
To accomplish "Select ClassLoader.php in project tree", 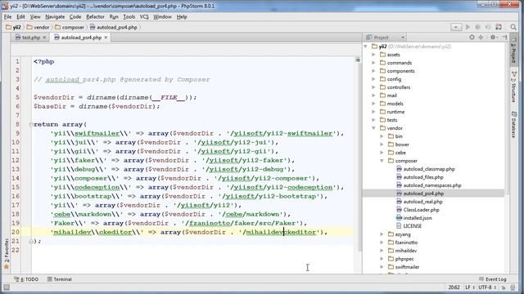I will tap(421, 210).
